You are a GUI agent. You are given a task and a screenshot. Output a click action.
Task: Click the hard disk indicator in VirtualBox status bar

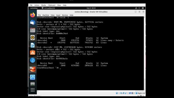117,93
